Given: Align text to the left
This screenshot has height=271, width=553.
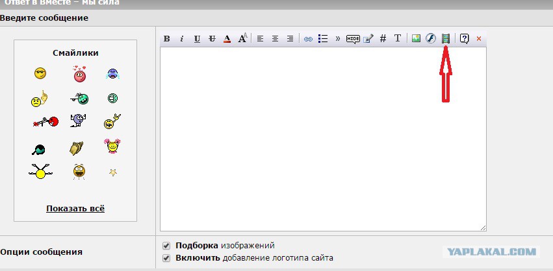Looking at the screenshot, I should [x=260, y=39].
